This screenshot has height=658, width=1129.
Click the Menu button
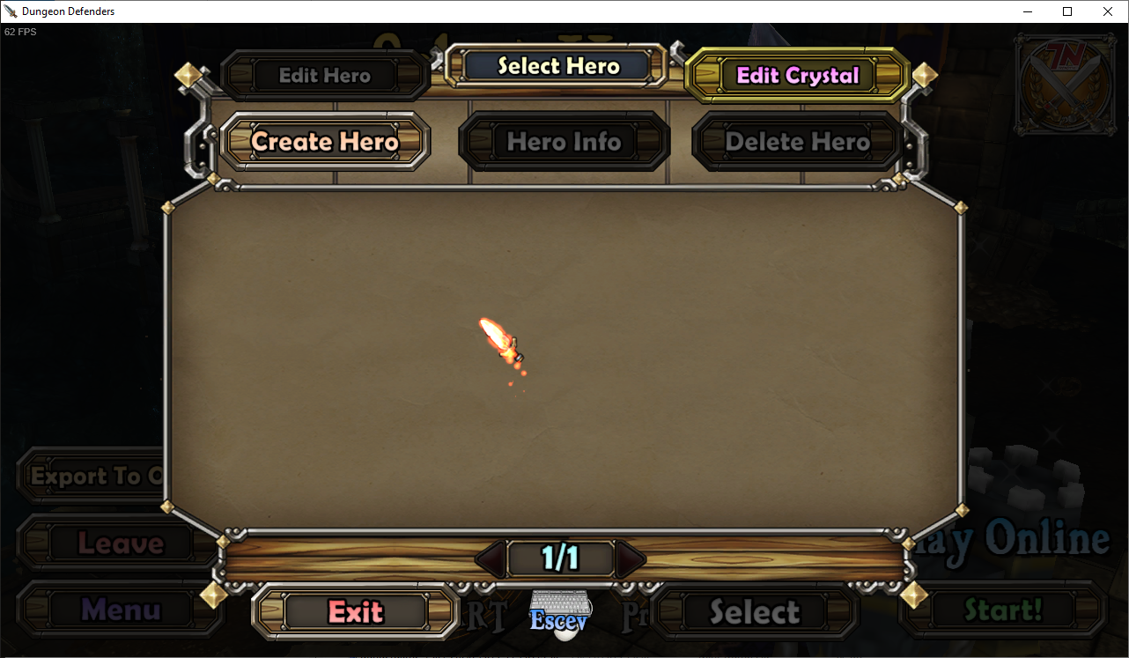pyautogui.click(x=121, y=610)
